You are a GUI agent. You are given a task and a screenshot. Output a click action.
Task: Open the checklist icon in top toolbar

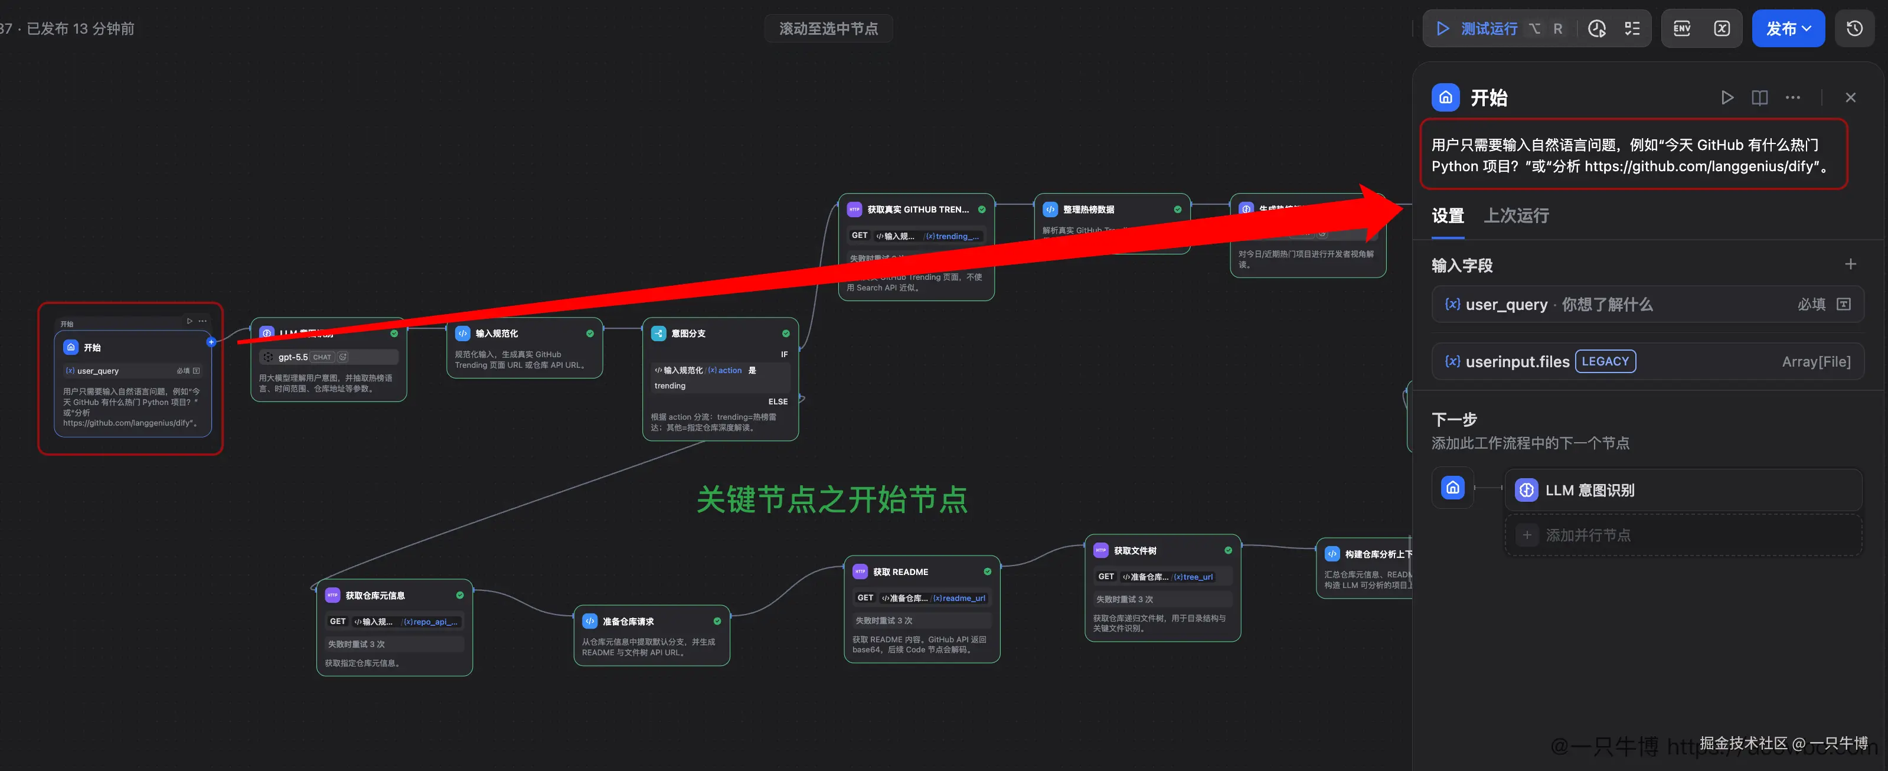point(1632,28)
